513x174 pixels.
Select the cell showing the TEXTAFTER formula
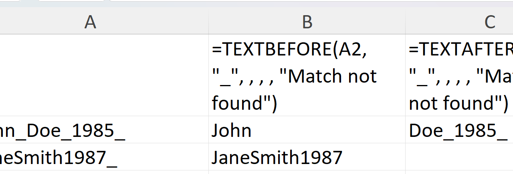click(x=459, y=75)
